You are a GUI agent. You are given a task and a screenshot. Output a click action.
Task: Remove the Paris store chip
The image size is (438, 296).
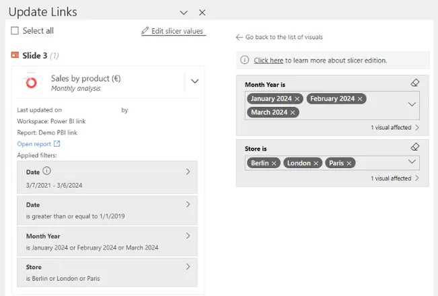pyautogui.click(x=349, y=163)
